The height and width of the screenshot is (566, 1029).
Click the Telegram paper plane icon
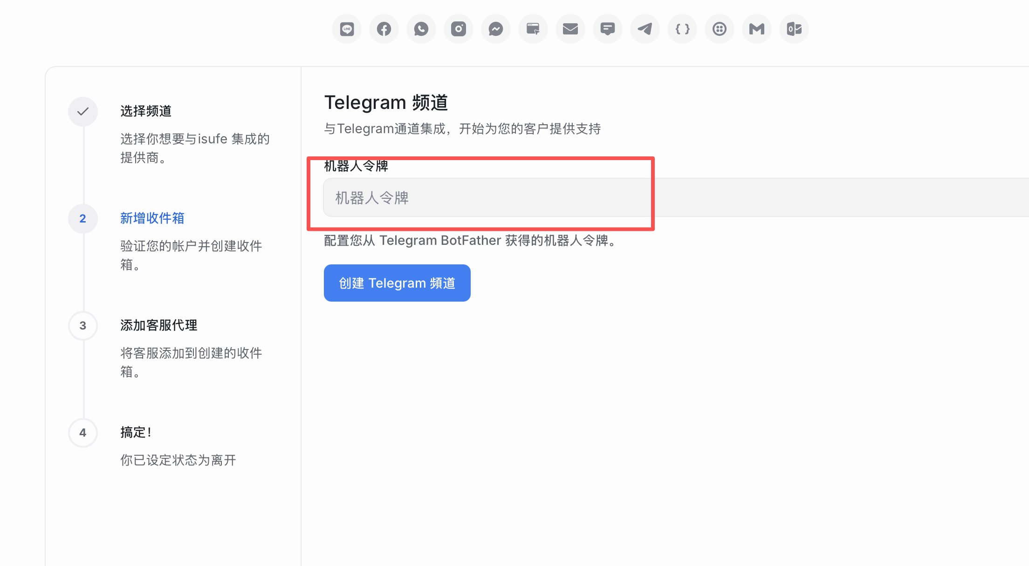click(645, 29)
